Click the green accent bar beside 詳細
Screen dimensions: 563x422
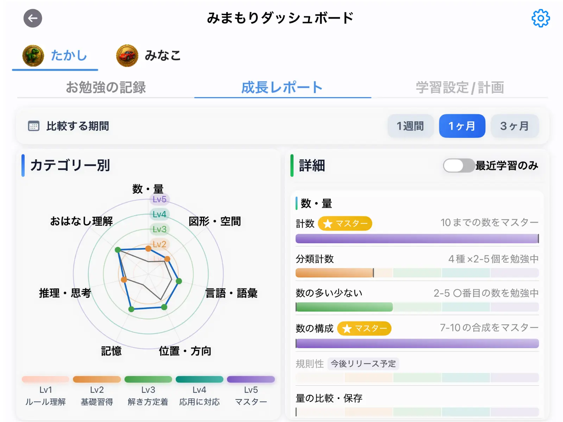[293, 165]
